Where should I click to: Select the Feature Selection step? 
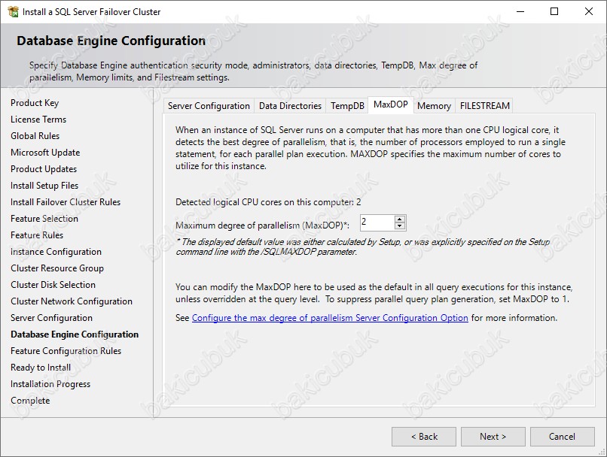[x=44, y=219]
